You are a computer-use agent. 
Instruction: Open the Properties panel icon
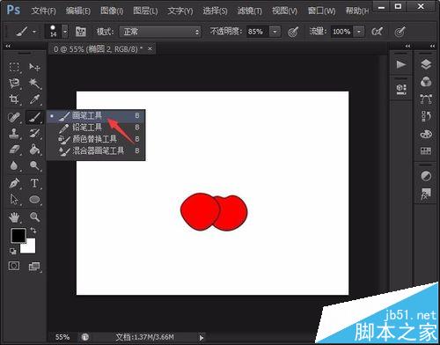(401, 89)
